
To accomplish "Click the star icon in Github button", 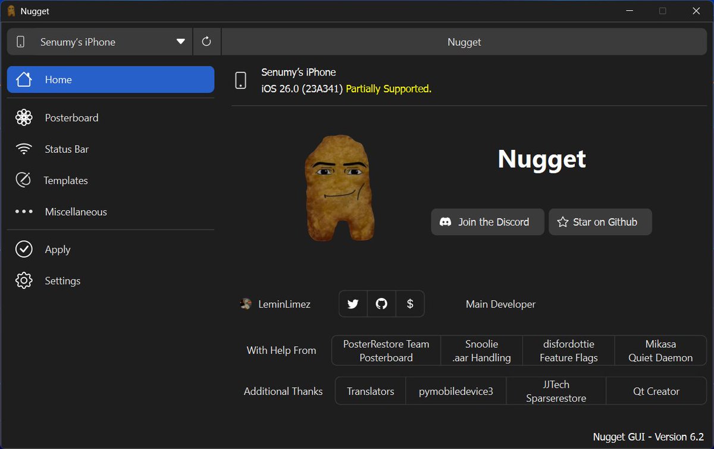I will 563,222.
